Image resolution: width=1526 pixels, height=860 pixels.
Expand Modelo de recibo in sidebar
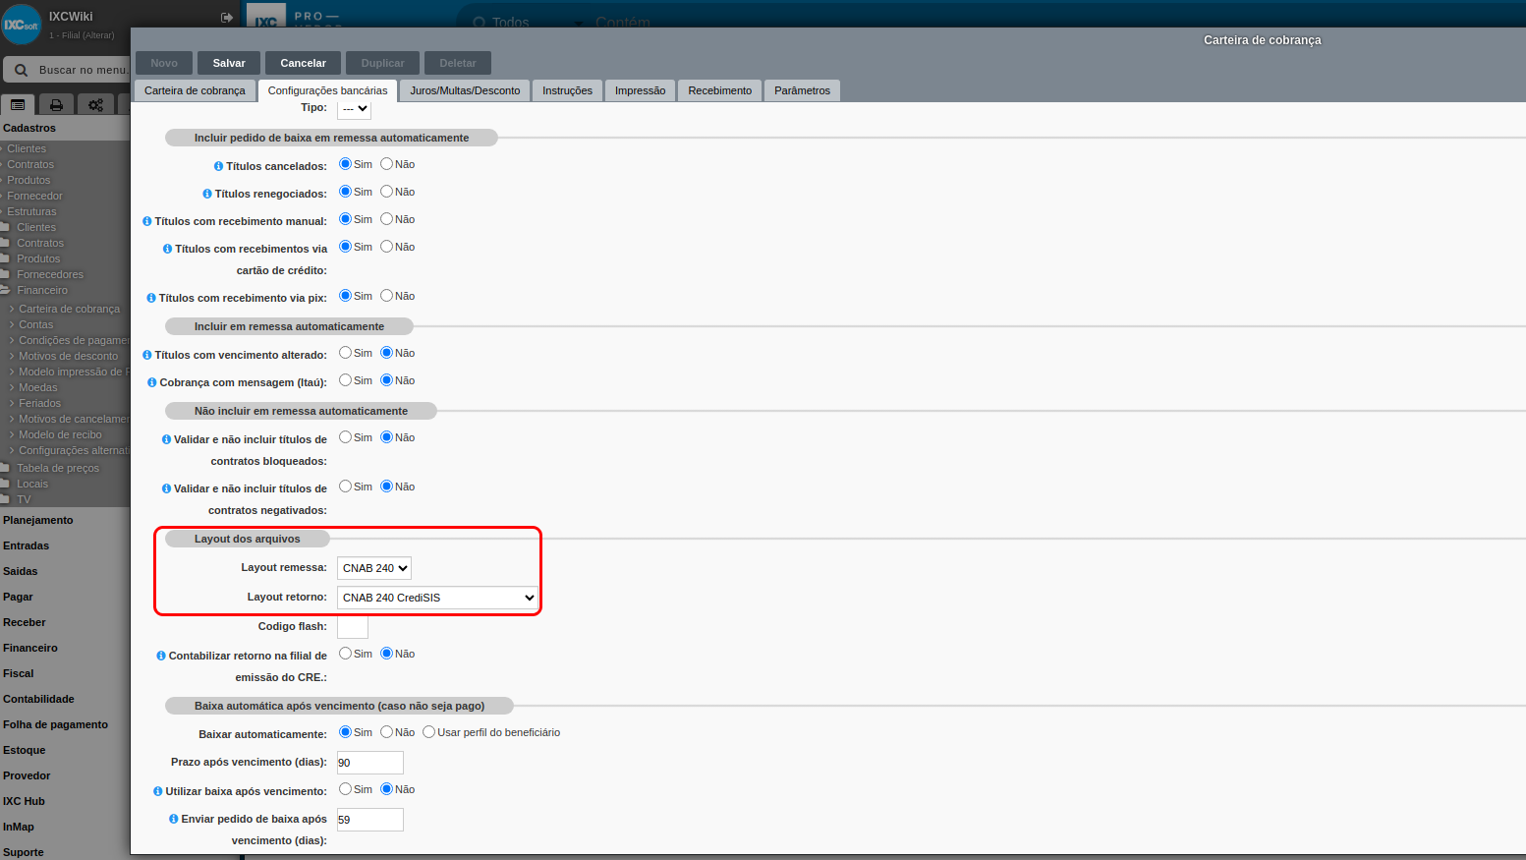tap(60, 434)
